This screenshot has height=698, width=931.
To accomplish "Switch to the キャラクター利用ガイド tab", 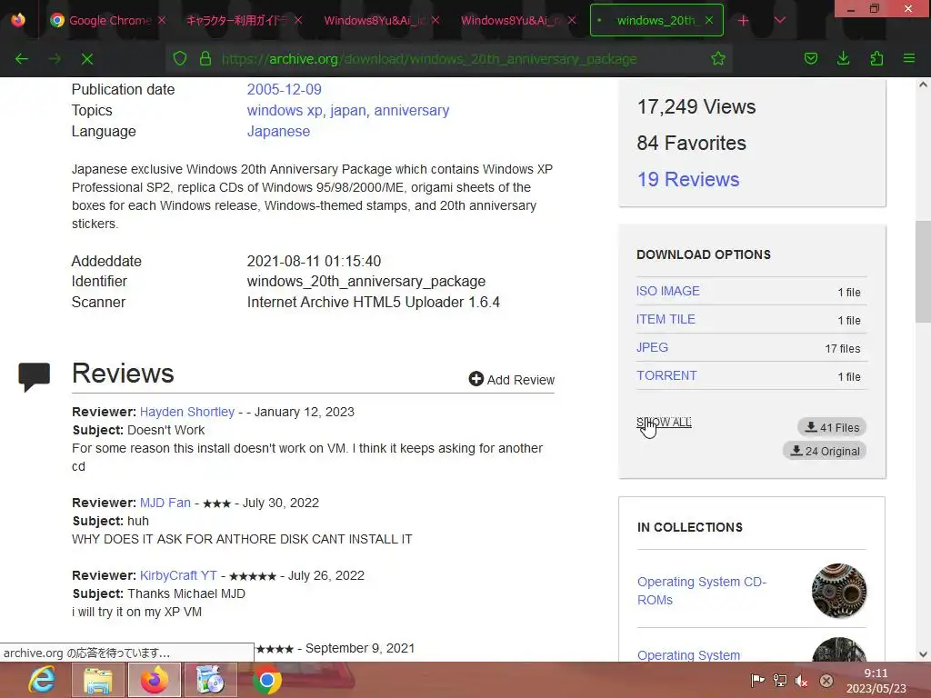I will click(x=237, y=20).
